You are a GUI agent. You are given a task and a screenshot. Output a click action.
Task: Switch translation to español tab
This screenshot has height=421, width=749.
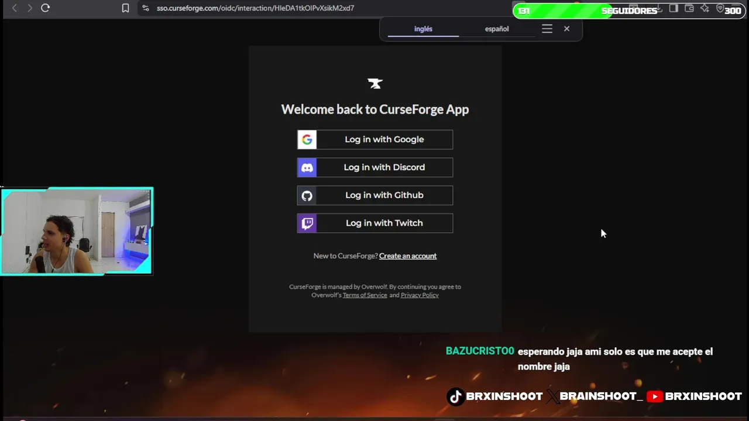(497, 29)
